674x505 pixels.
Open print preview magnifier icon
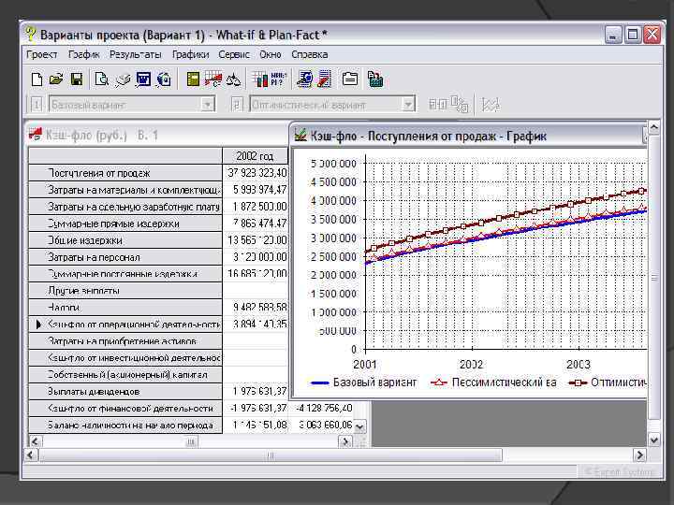pyautogui.click(x=102, y=79)
